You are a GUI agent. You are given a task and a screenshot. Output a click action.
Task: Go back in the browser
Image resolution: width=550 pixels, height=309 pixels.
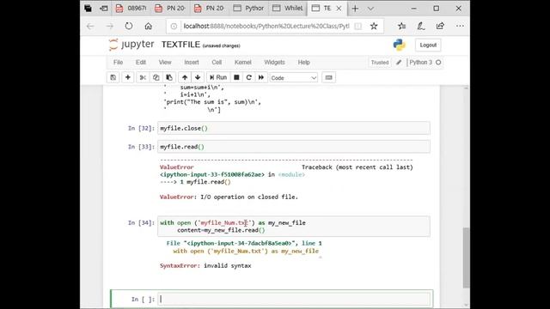point(90,27)
